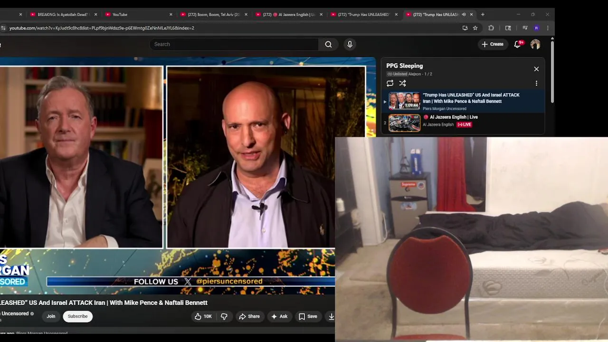608x342 pixels.
Task: Click the site information icon in address bar
Action: click(3, 28)
